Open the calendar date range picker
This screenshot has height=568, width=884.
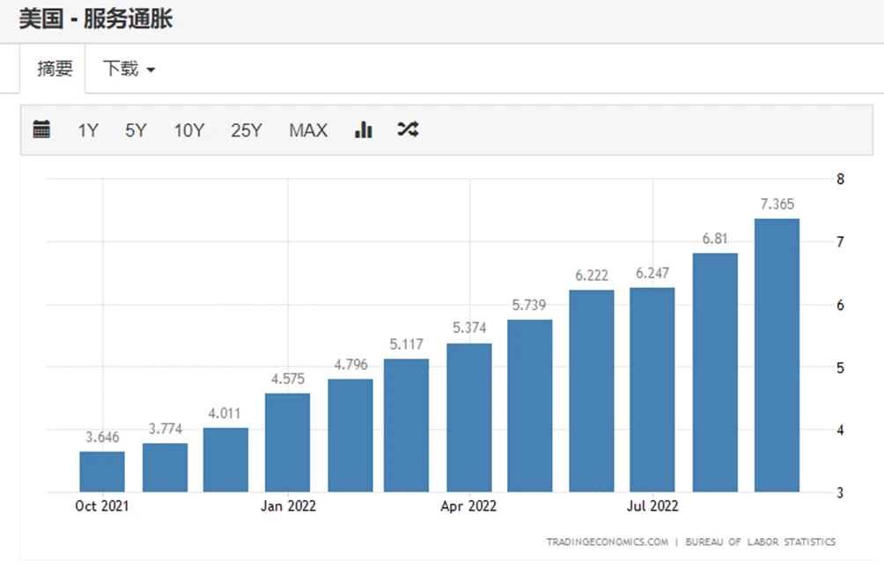tap(41, 130)
